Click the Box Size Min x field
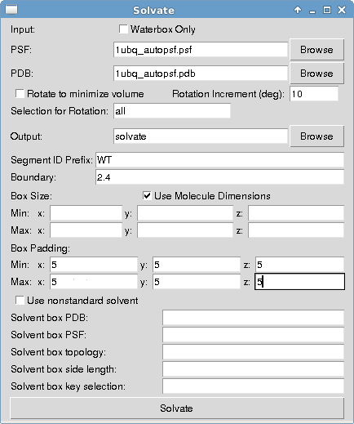 (86, 213)
